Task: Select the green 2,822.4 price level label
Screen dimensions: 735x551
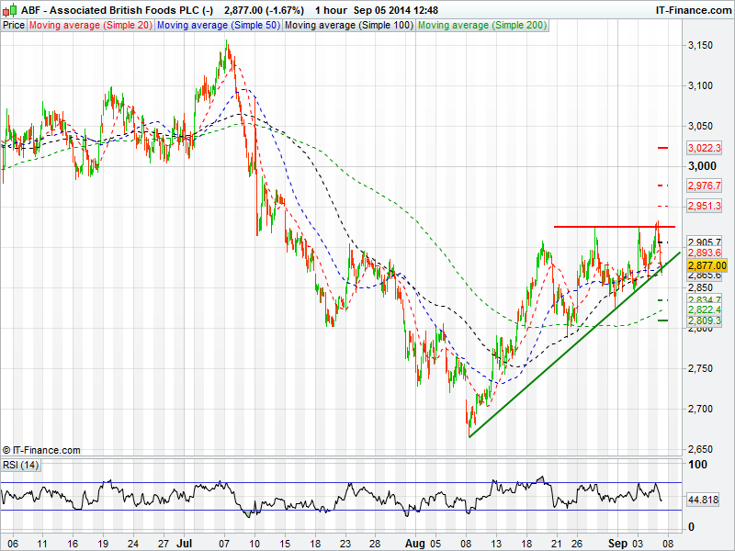Action: coord(704,310)
